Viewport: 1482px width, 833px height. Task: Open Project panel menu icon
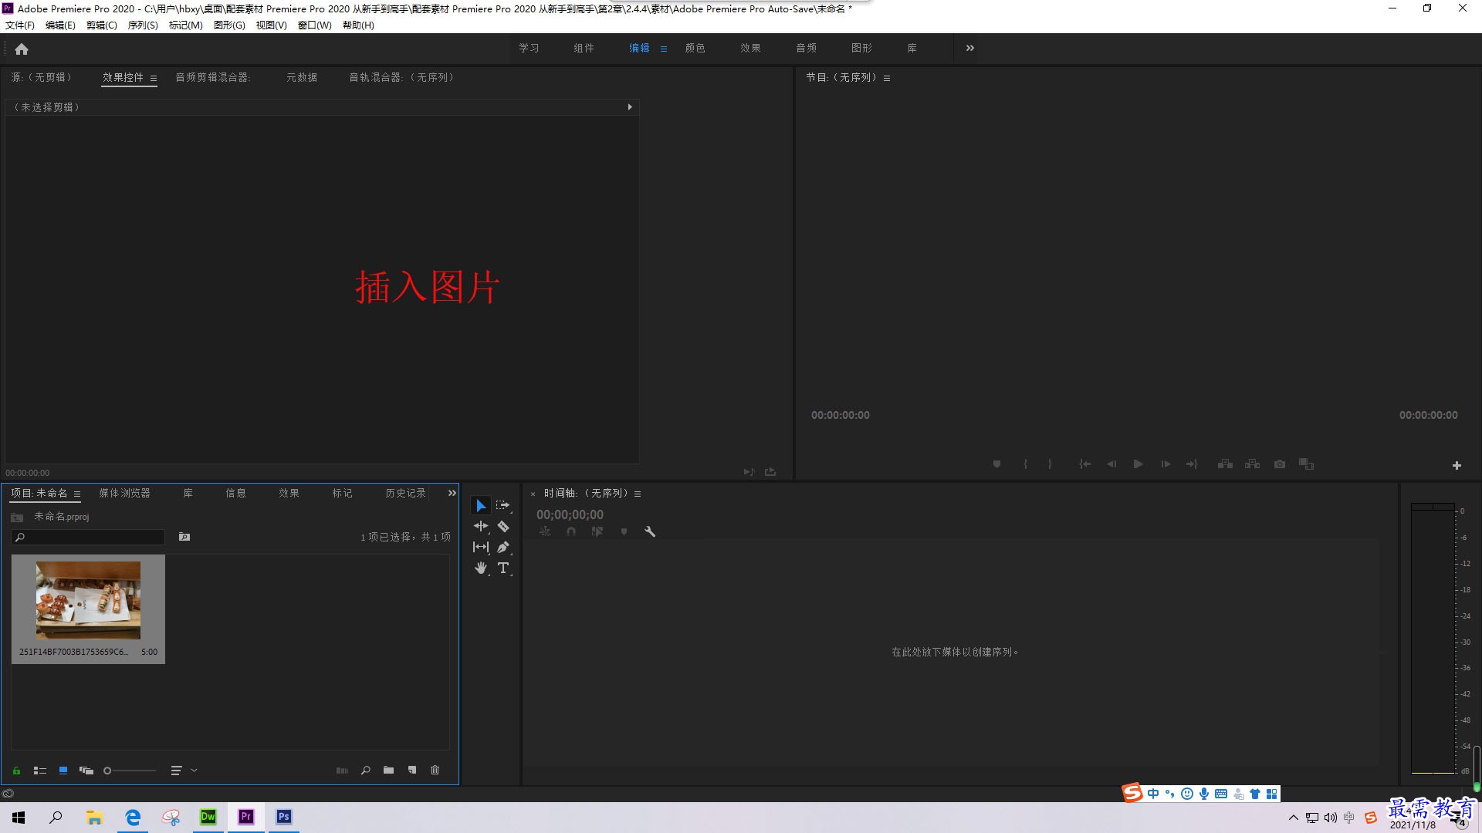tap(77, 494)
